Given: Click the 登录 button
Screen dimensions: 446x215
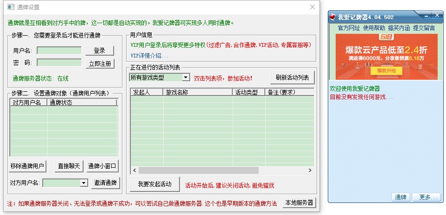Looking at the screenshot, I should (100, 51).
